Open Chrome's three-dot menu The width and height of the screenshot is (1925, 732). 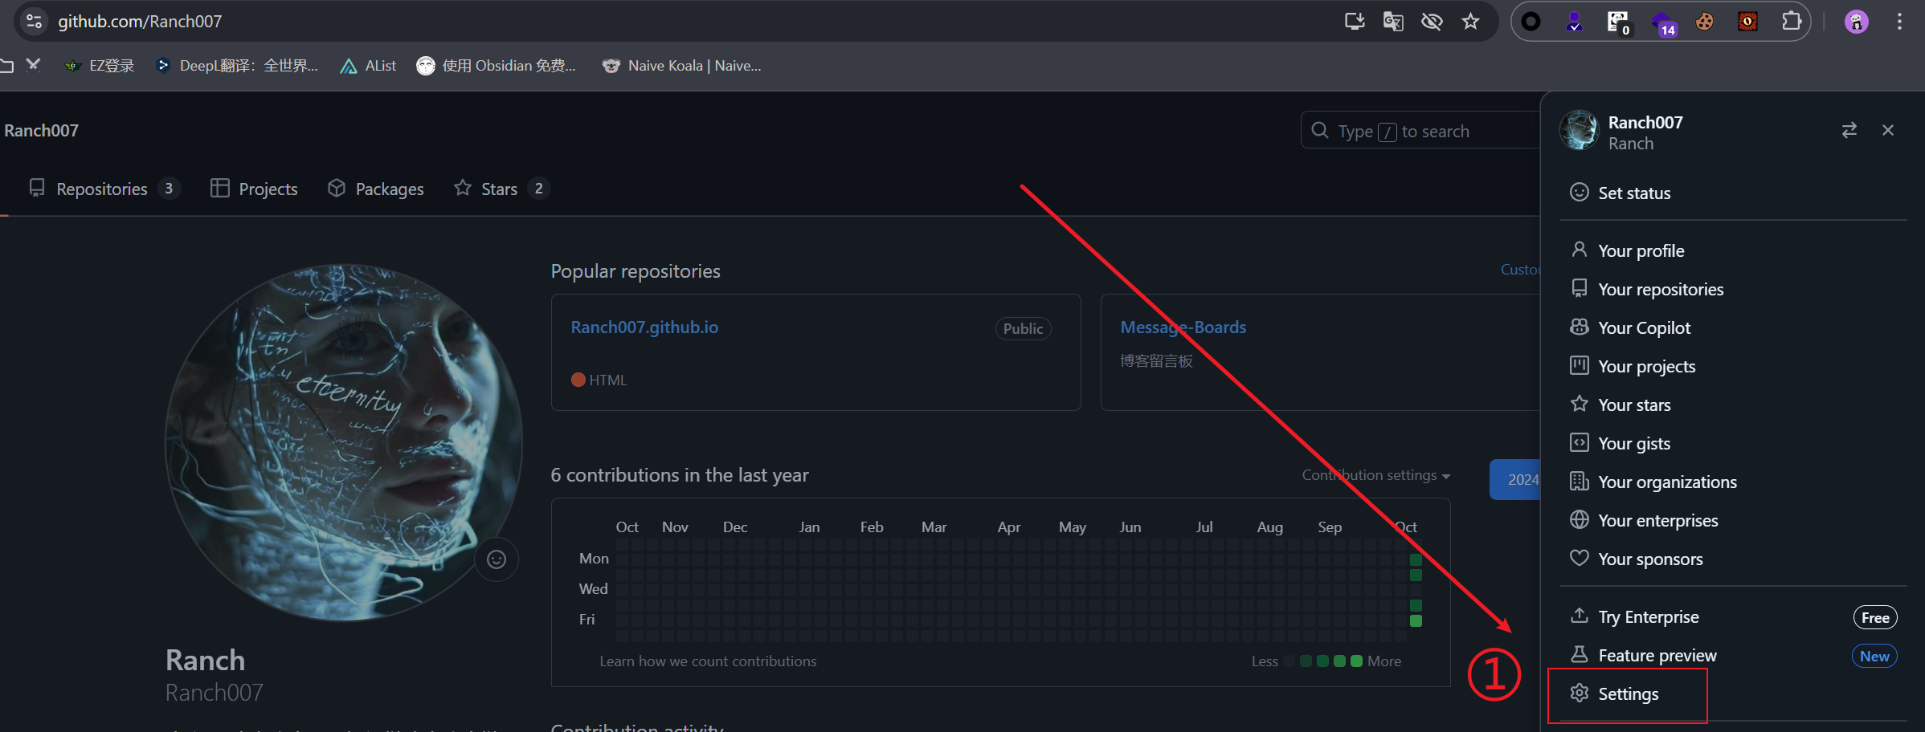[1899, 22]
